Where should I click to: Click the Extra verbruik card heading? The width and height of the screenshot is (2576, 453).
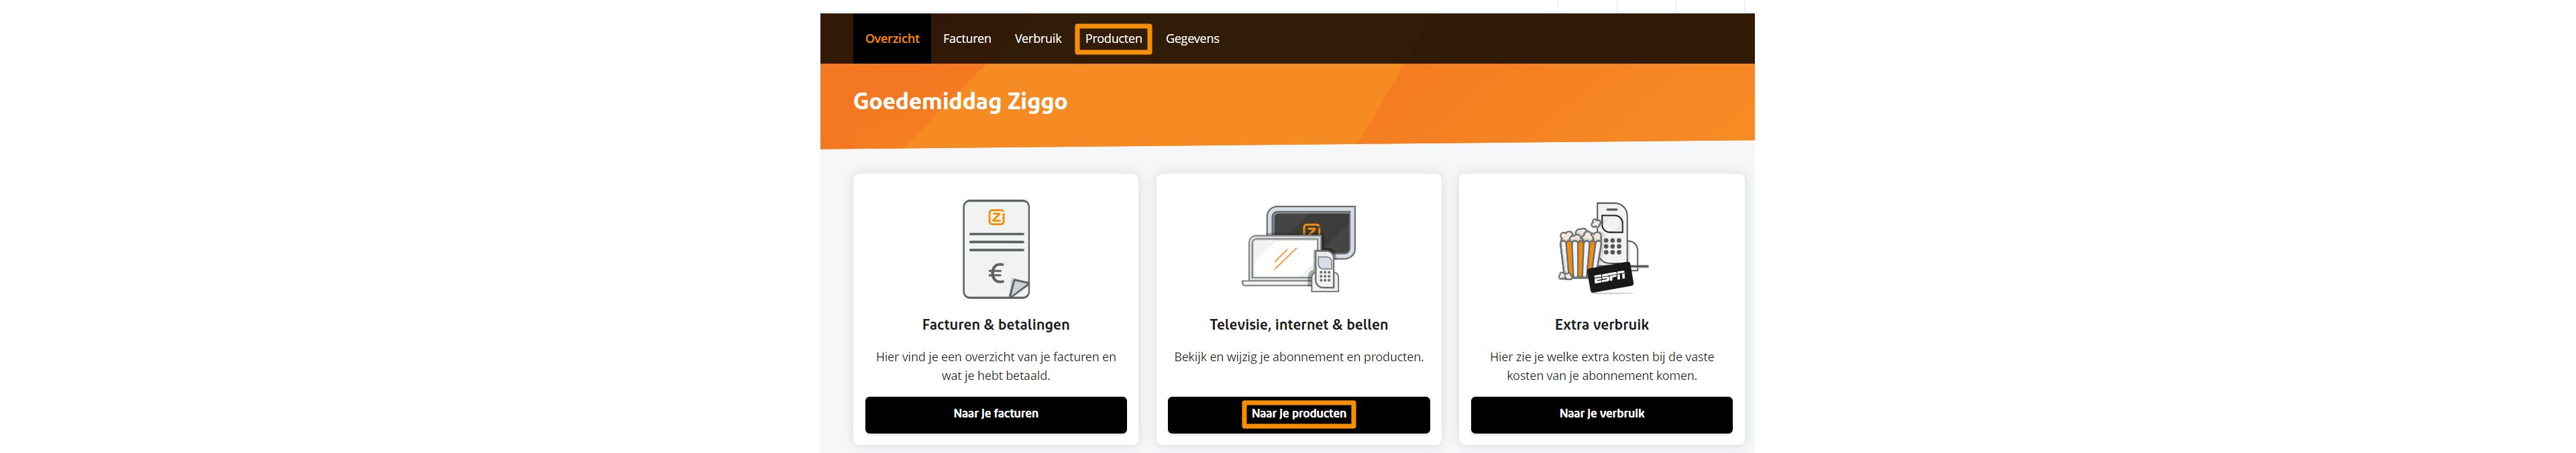(1601, 325)
